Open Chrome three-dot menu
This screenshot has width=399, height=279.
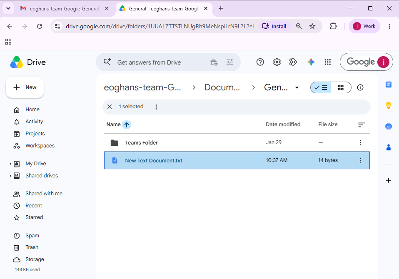coord(389,26)
